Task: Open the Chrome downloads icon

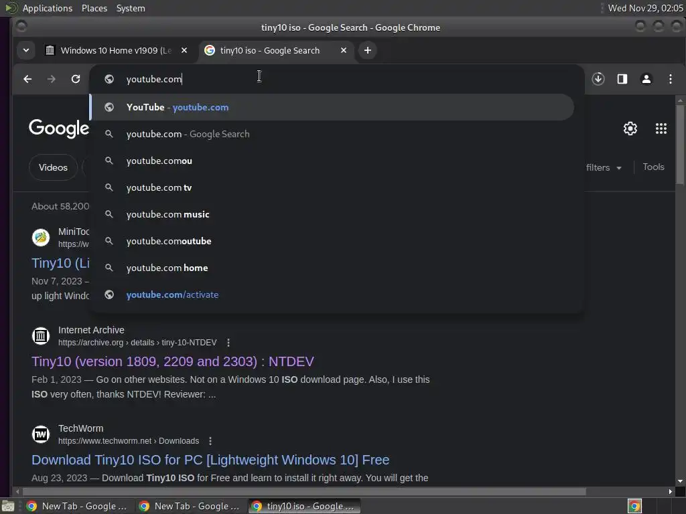Action: click(598, 79)
